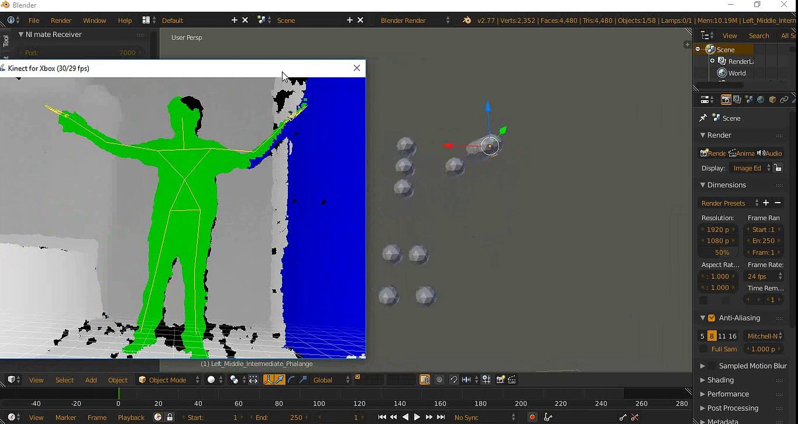Viewport: 798px width, 424px height.
Task: Toggle auto keyframe record button
Action: (532, 417)
